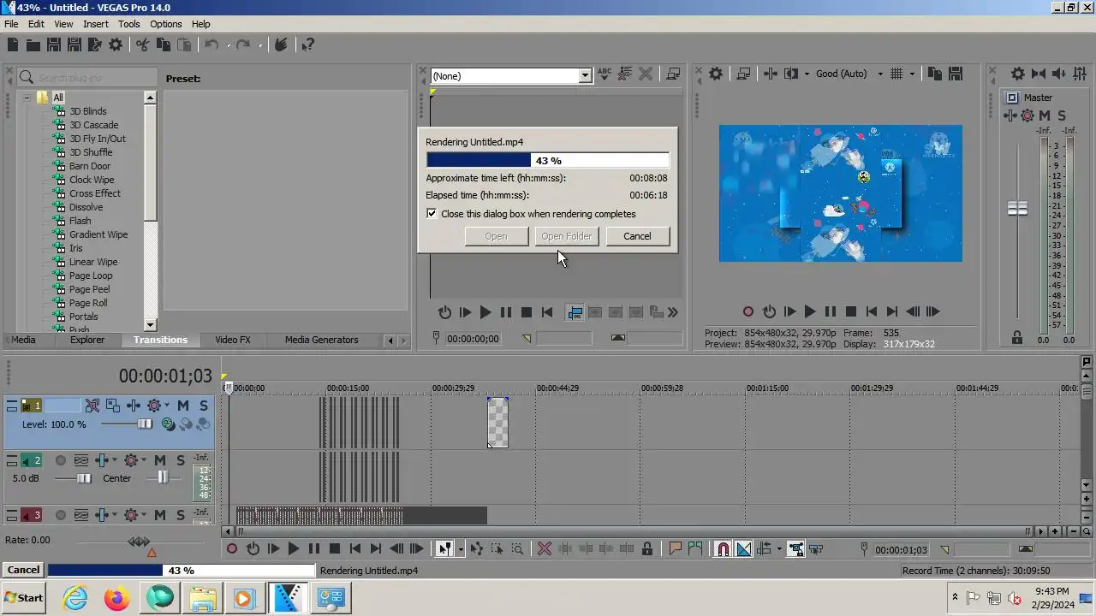
Task: Click Record in the timeline transport bar
Action: (232, 549)
